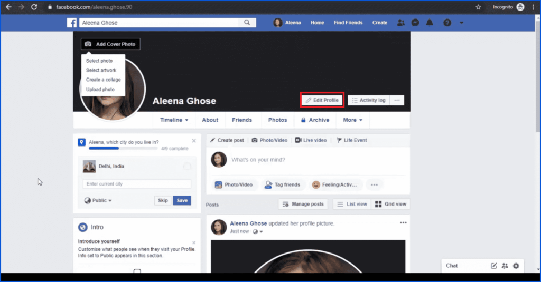This screenshot has width=541, height=282.
Task: Reload the page with the refresh icon
Action: (34, 7)
